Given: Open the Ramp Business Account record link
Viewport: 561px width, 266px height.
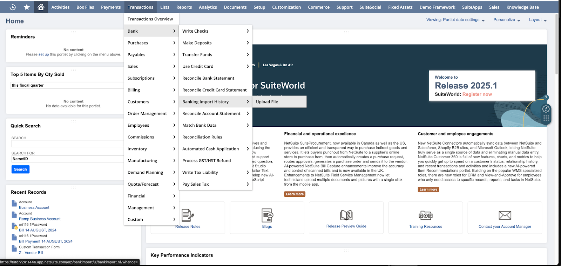Looking at the screenshot, I should point(40,219).
